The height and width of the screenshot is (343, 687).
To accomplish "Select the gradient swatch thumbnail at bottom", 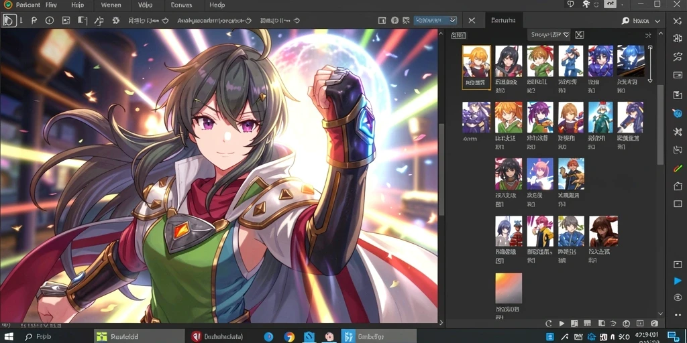I will pyautogui.click(x=509, y=288).
